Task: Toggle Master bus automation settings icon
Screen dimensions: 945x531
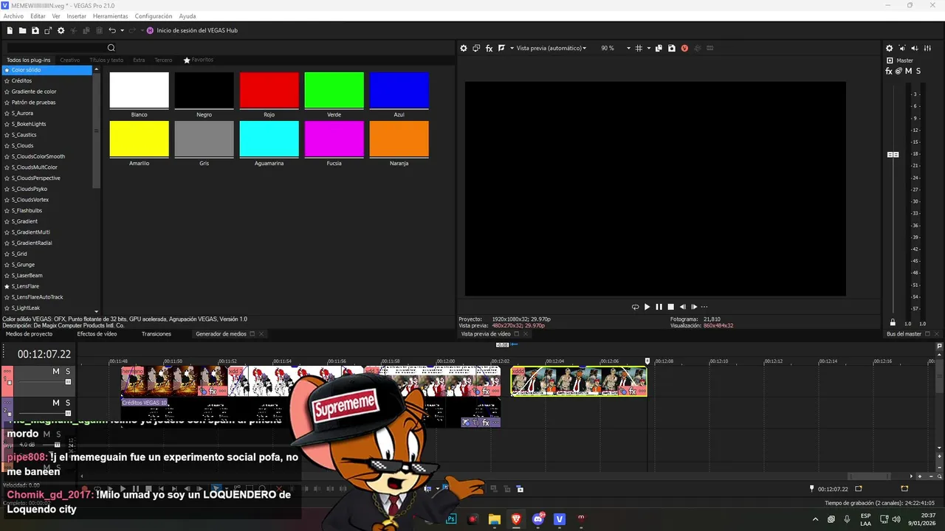Action: pos(898,71)
